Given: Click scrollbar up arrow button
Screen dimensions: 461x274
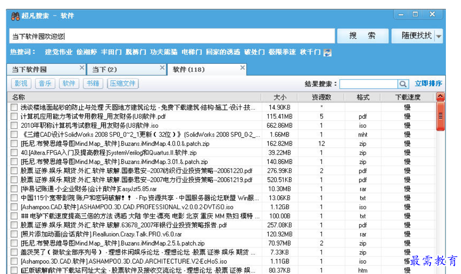Looking at the screenshot, I should coord(440,97).
